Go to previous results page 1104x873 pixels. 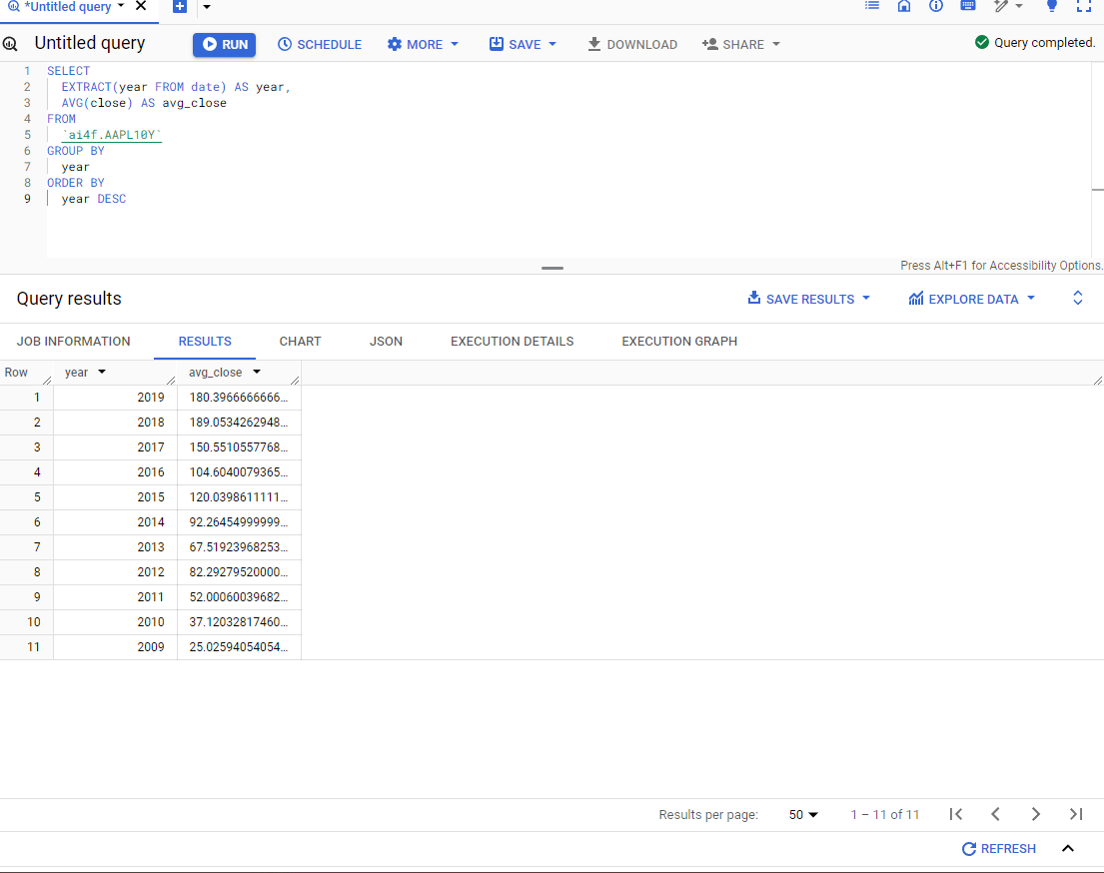pyautogui.click(x=995, y=814)
